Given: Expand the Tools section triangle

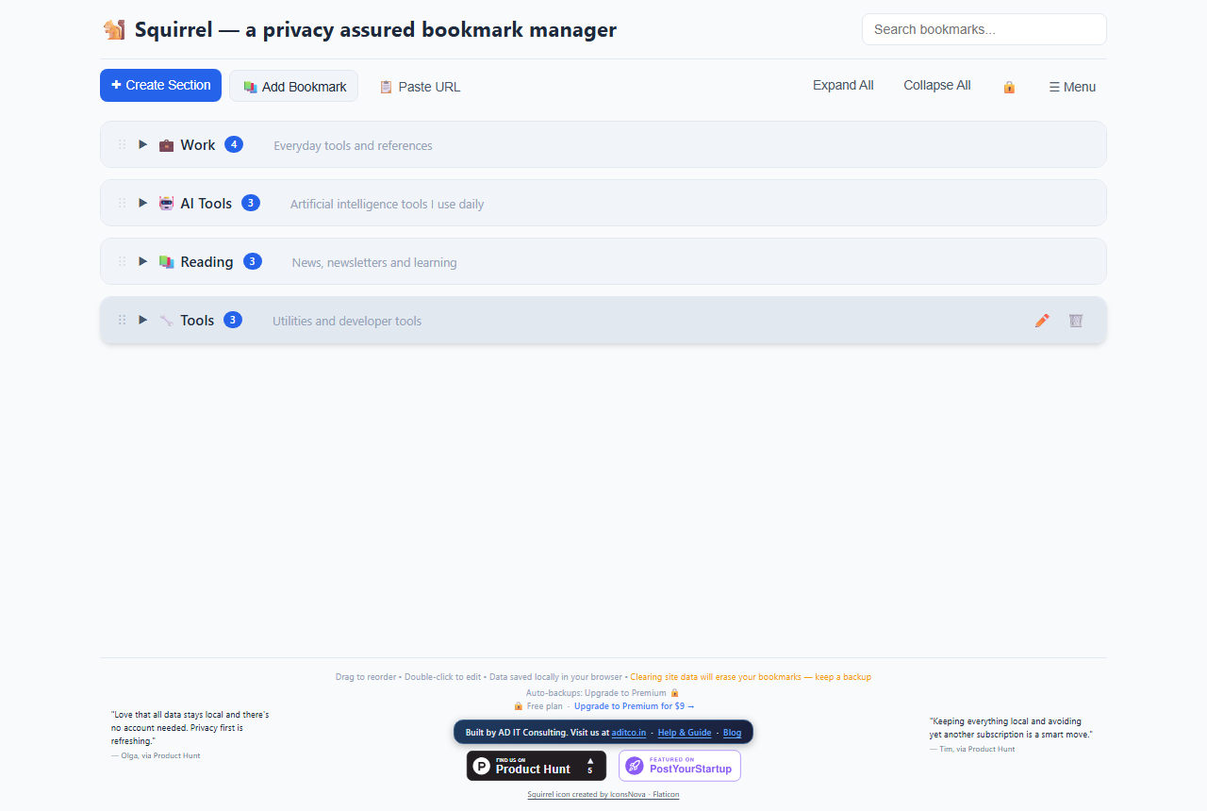Looking at the screenshot, I should pyautogui.click(x=143, y=320).
